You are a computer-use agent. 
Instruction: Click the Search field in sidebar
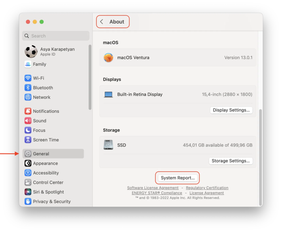click(56, 36)
